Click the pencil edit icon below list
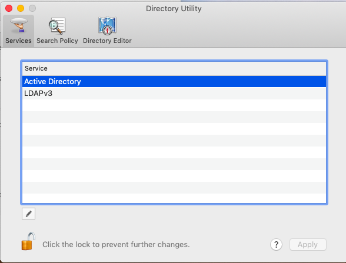This screenshot has height=263, width=346. point(28,214)
